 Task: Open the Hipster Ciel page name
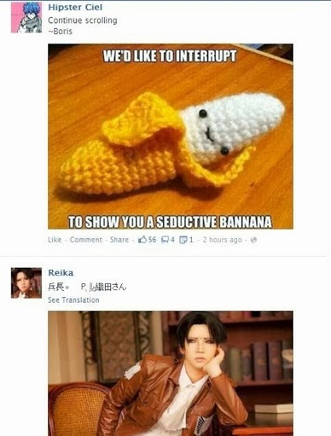pyautogui.click(x=75, y=7)
